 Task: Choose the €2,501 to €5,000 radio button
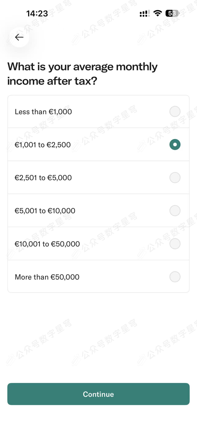(175, 178)
